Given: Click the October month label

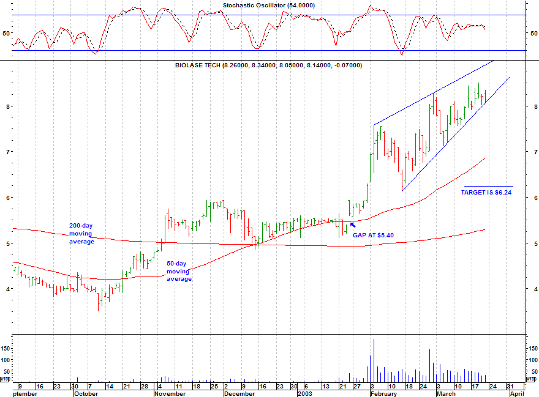Looking at the screenshot, I should [x=86, y=393].
